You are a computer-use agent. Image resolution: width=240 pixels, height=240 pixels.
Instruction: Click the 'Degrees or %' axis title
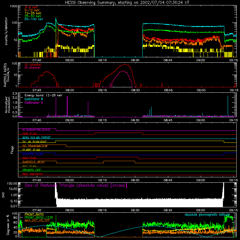point(8,225)
